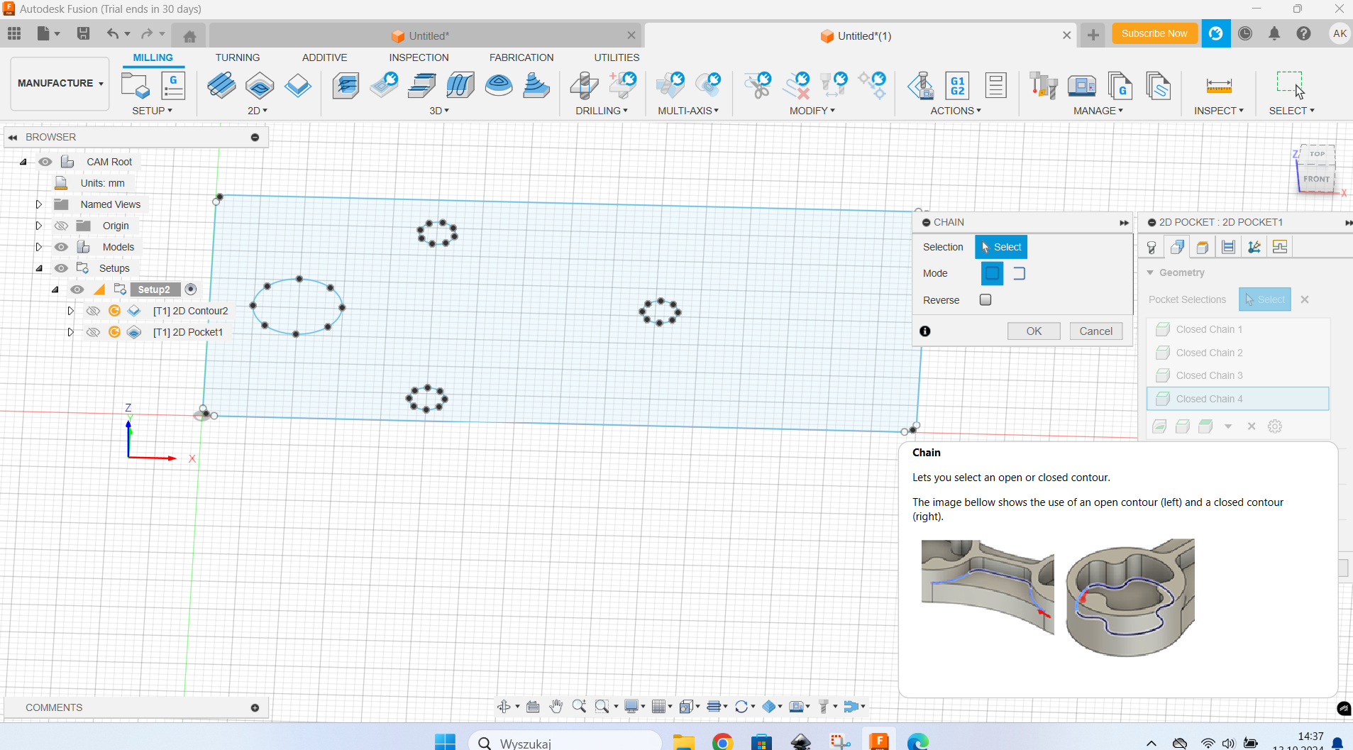Screen dimensions: 1353x750
Task: Open the Setup Sheet icon
Action: pyautogui.click(x=995, y=86)
